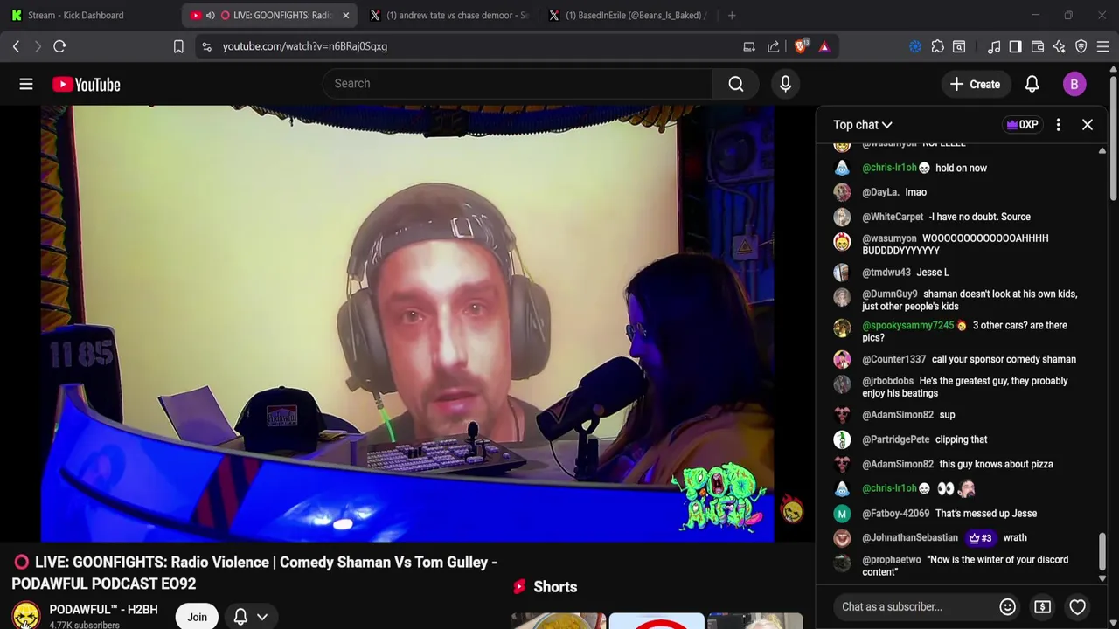Open account avatar menu labeled B

coord(1074,84)
